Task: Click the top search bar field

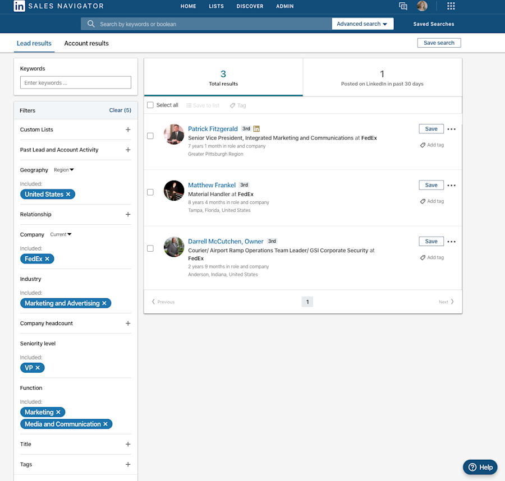Action: 206,24
